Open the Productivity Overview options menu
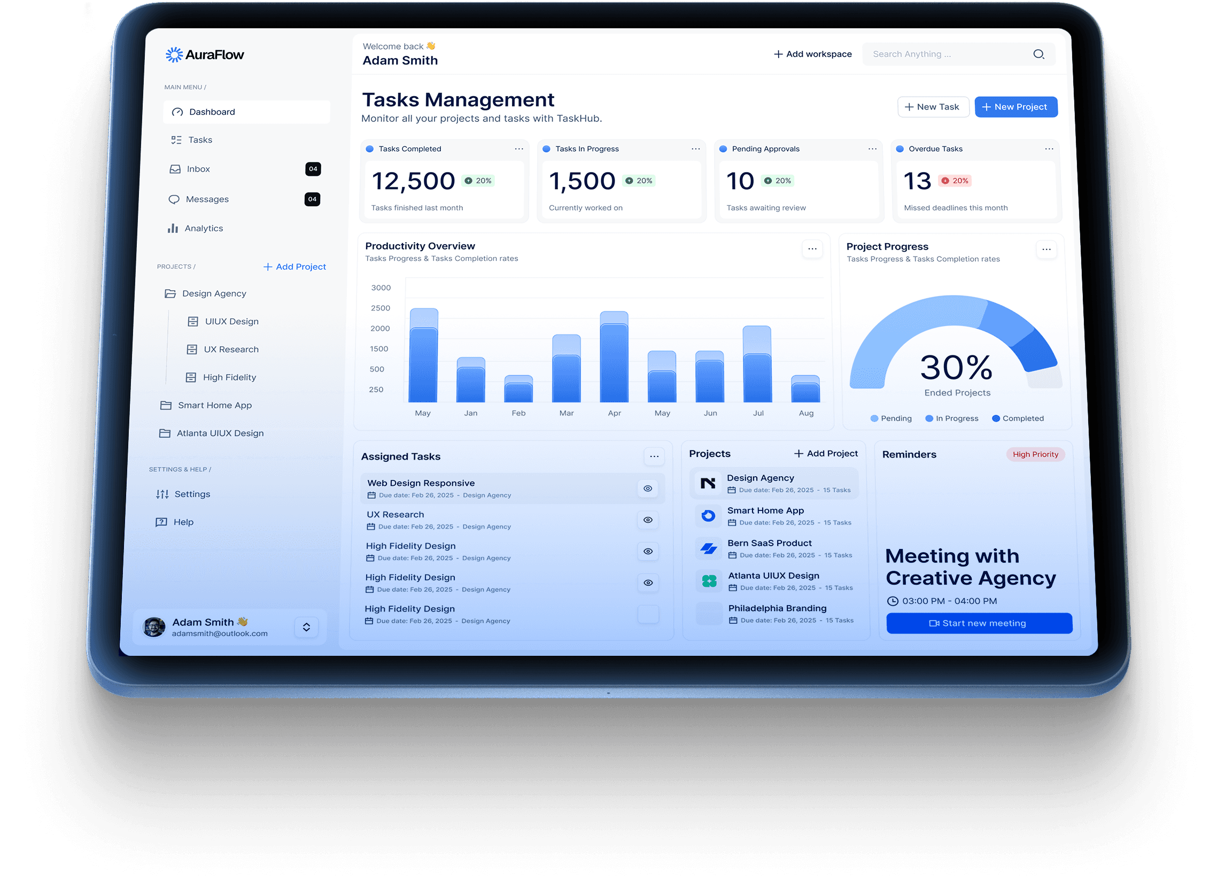Viewport: 1217px width, 891px height. 812,249
